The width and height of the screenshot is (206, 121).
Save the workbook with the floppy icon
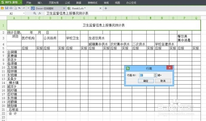coord(7,8)
